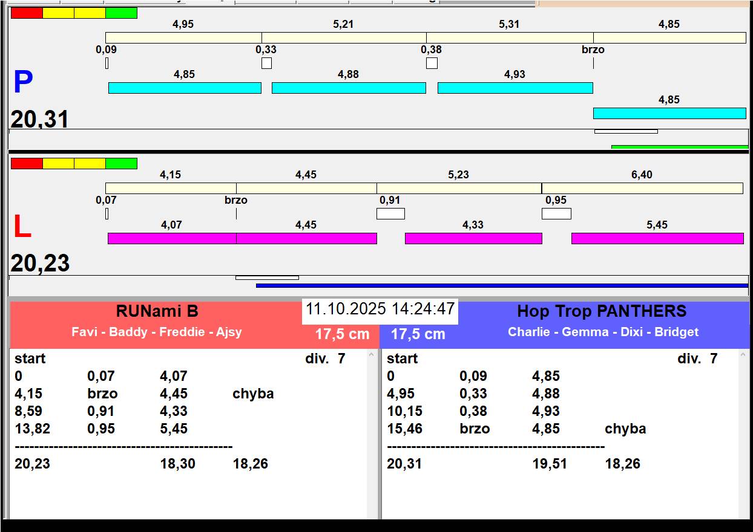Click the red start light in lane P
This screenshot has height=532, width=753.
click(x=27, y=13)
